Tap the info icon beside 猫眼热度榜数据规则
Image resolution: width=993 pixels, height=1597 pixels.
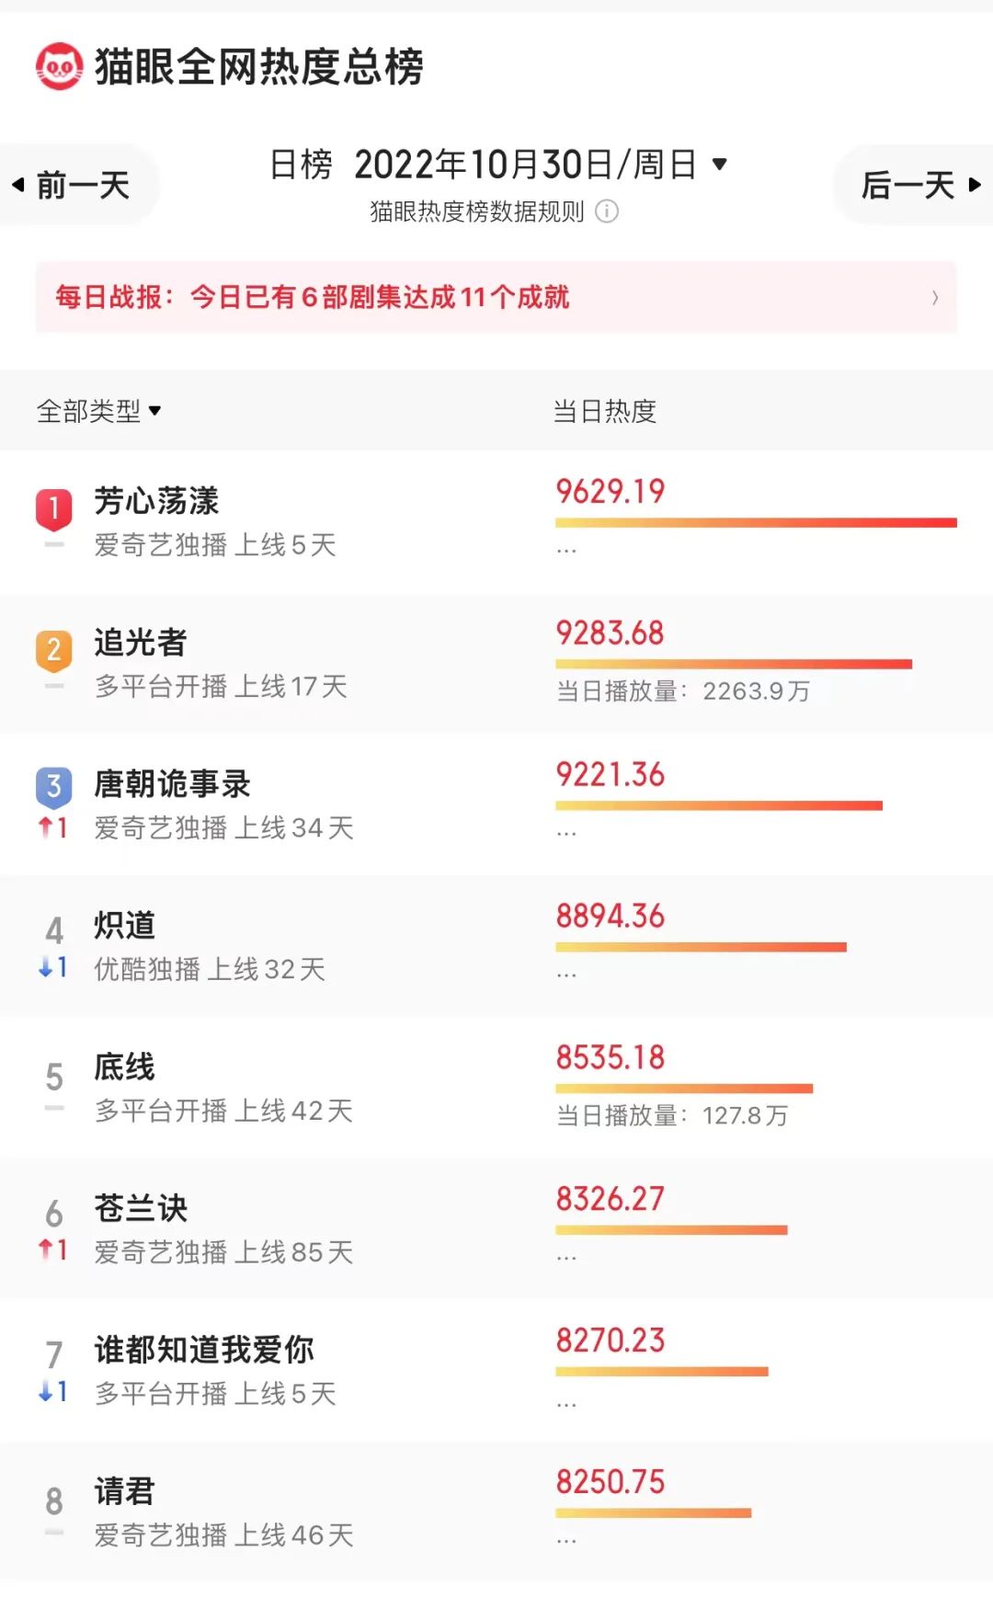607,211
